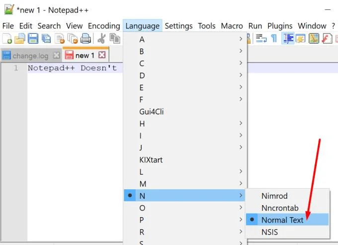Expand the H language submenu
This screenshot has height=245, width=338.
click(x=185, y=123)
